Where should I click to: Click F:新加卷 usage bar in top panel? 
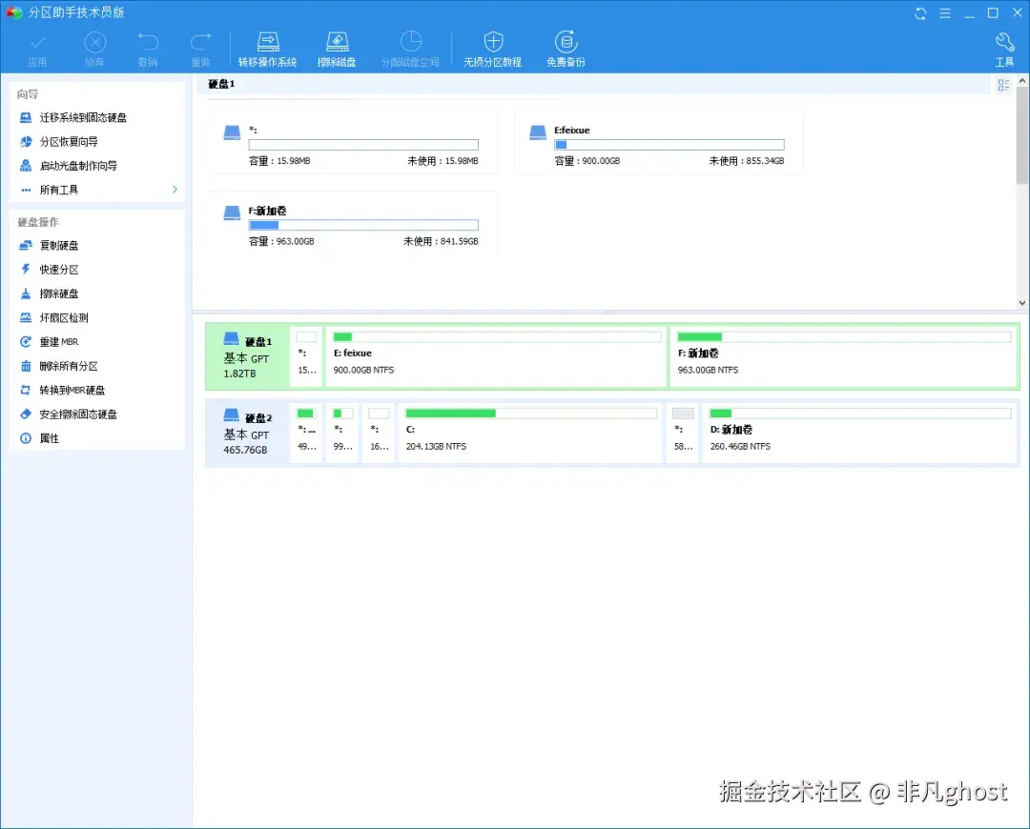(x=363, y=225)
